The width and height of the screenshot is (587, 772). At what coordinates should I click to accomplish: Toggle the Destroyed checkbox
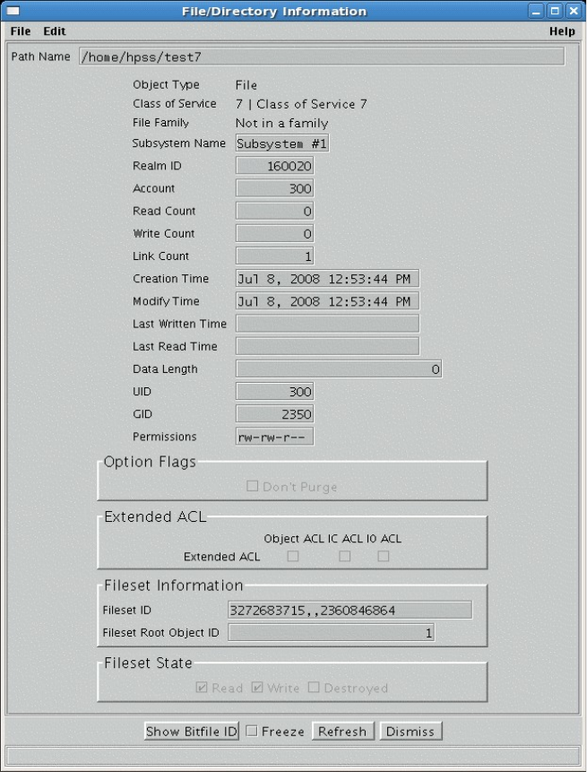(314, 688)
